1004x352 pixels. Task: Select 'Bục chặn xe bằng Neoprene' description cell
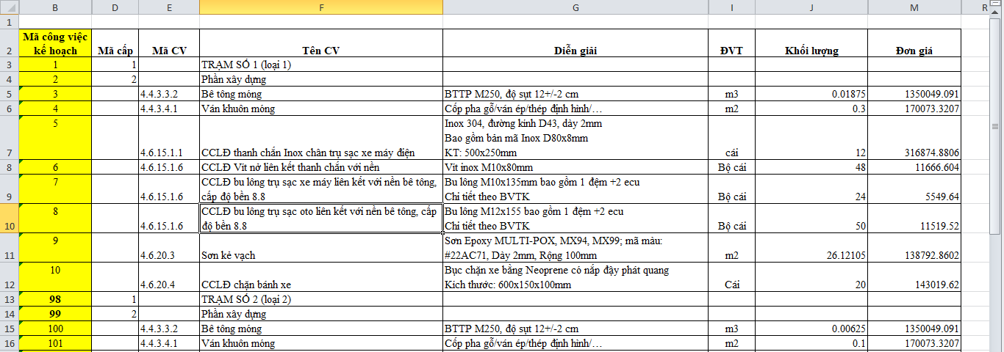click(x=575, y=277)
